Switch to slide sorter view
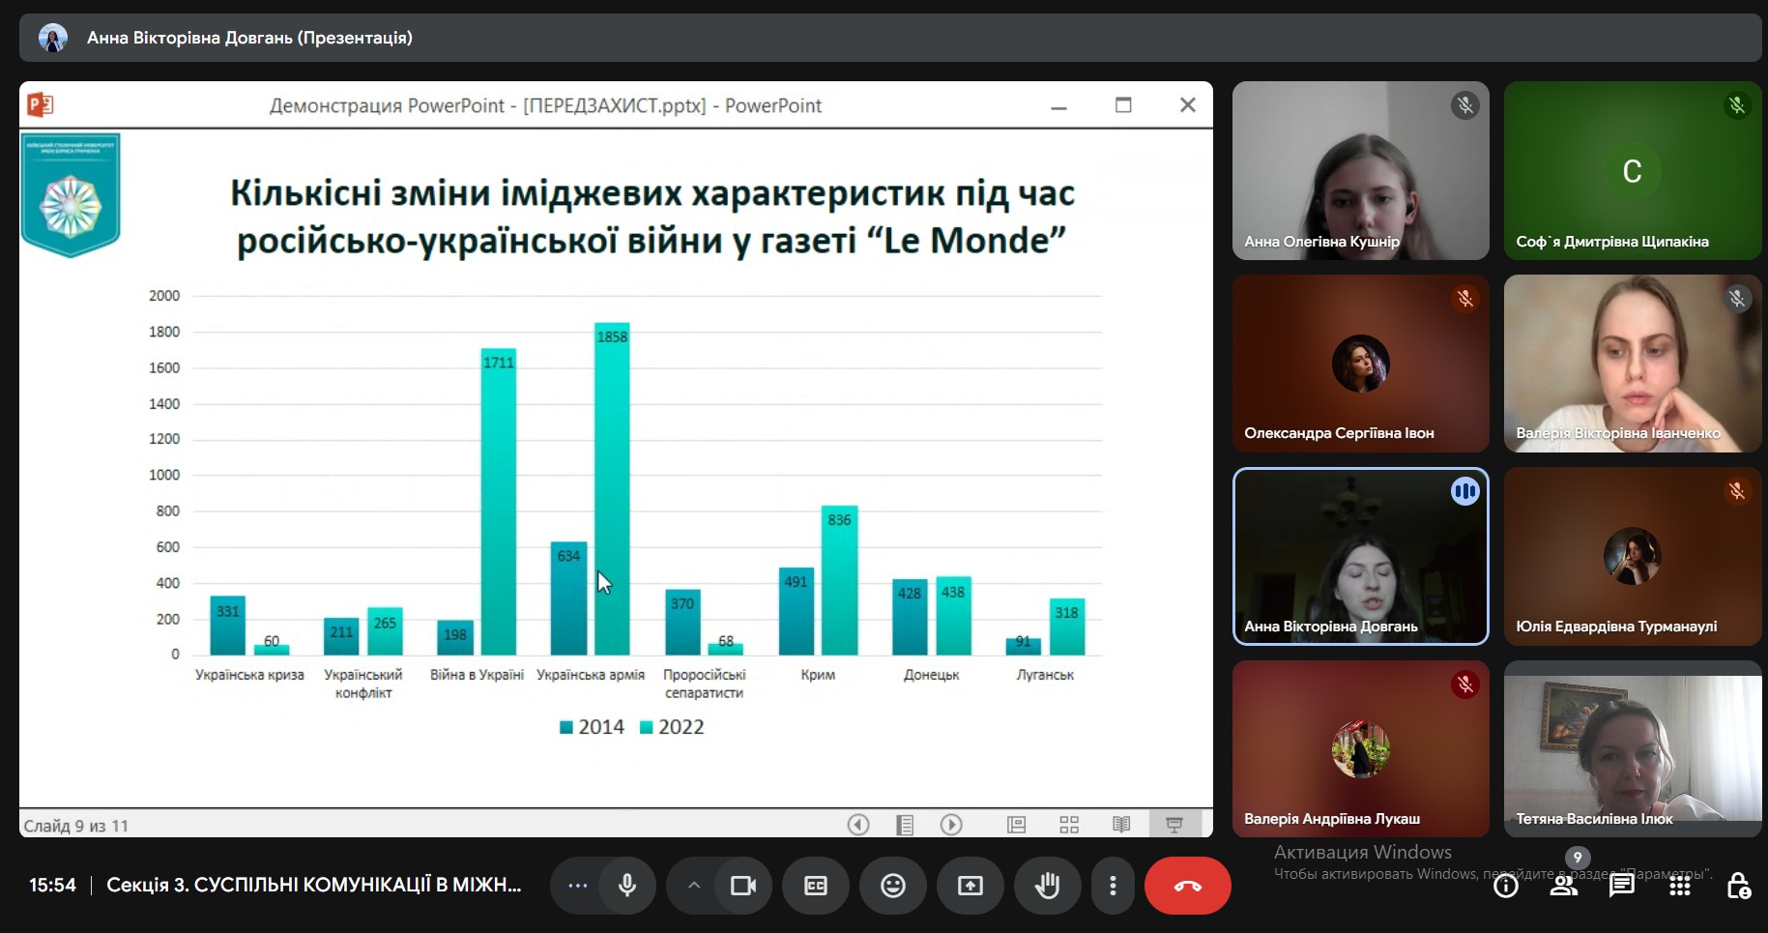The image size is (1768, 933). pyautogui.click(x=1069, y=825)
